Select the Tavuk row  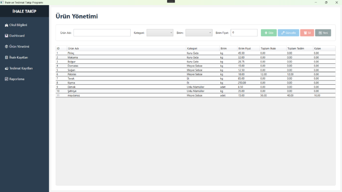[195, 78]
